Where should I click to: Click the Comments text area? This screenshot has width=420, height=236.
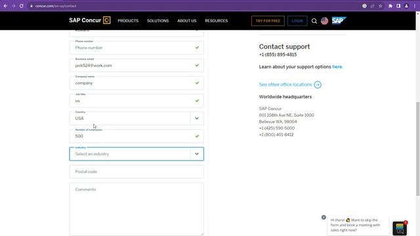click(136, 209)
